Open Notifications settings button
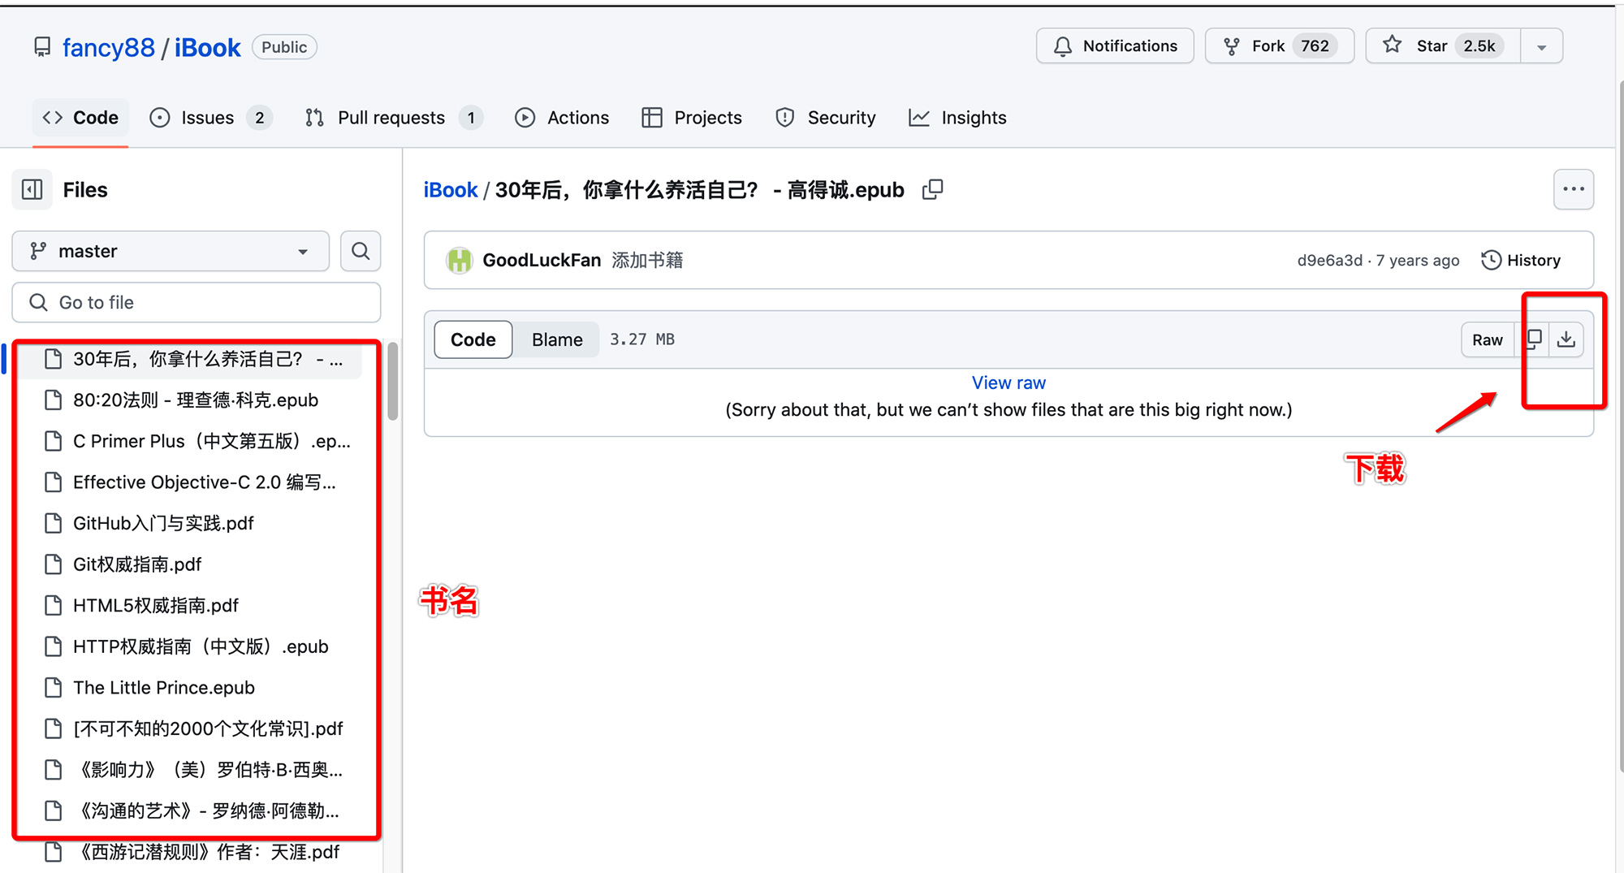 (1115, 46)
